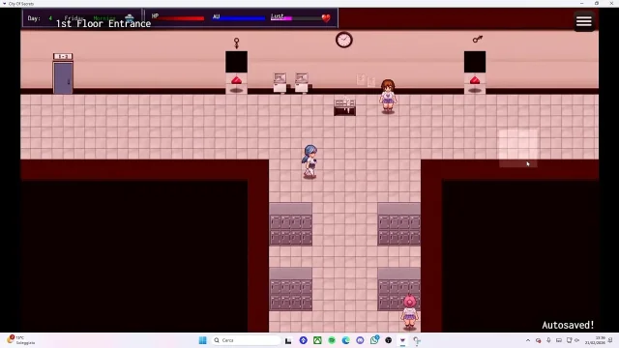
Task: Click the blue-haired player character
Action: [309, 161]
